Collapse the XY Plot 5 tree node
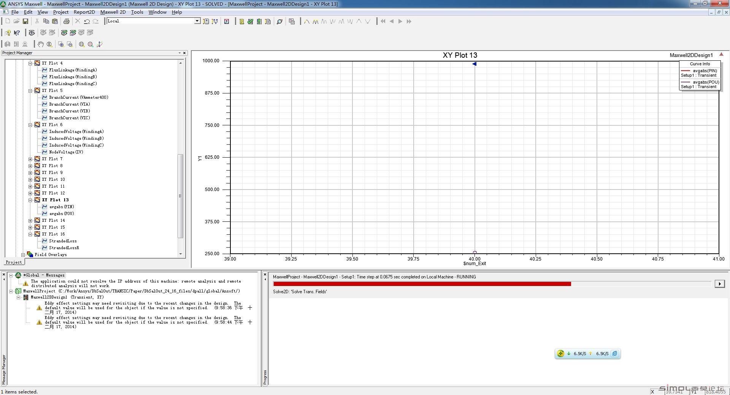730x395 pixels. pos(30,91)
